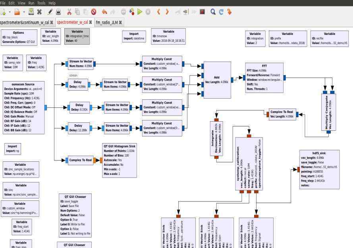Toggle hiding disabled blocks with dark red square

coord(202,12)
